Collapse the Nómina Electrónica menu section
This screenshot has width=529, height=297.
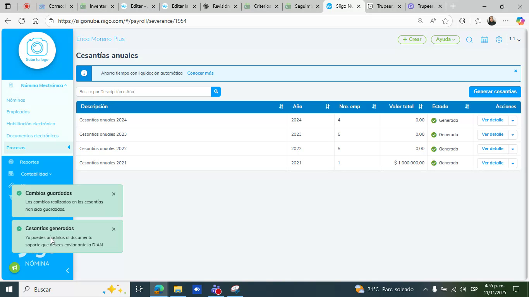click(x=43, y=85)
